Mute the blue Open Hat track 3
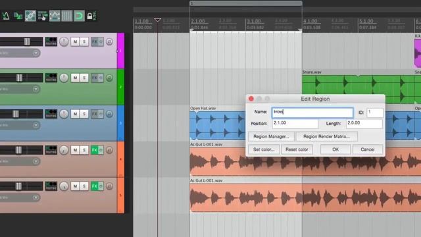 pos(75,114)
